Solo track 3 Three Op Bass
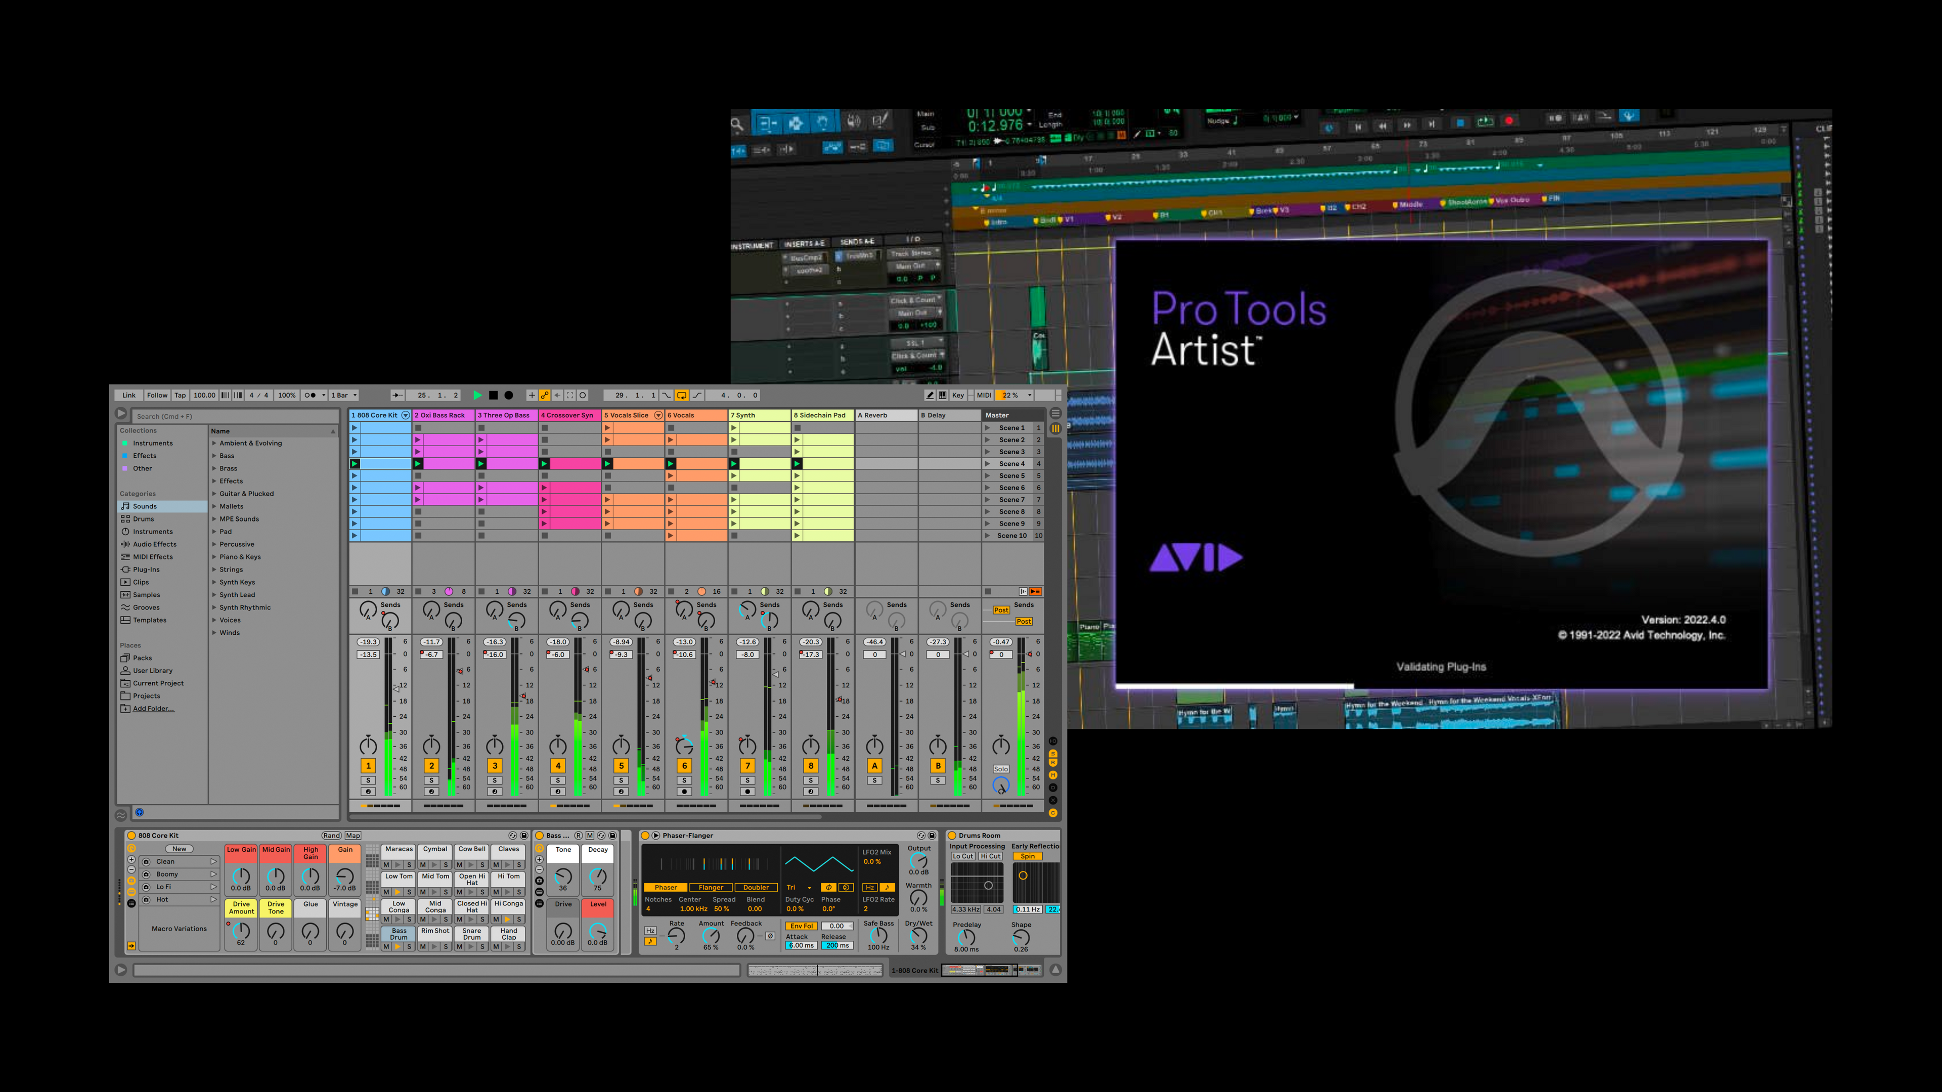This screenshot has width=1942, height=1092. pyautogui.click(x=495, y=780)
